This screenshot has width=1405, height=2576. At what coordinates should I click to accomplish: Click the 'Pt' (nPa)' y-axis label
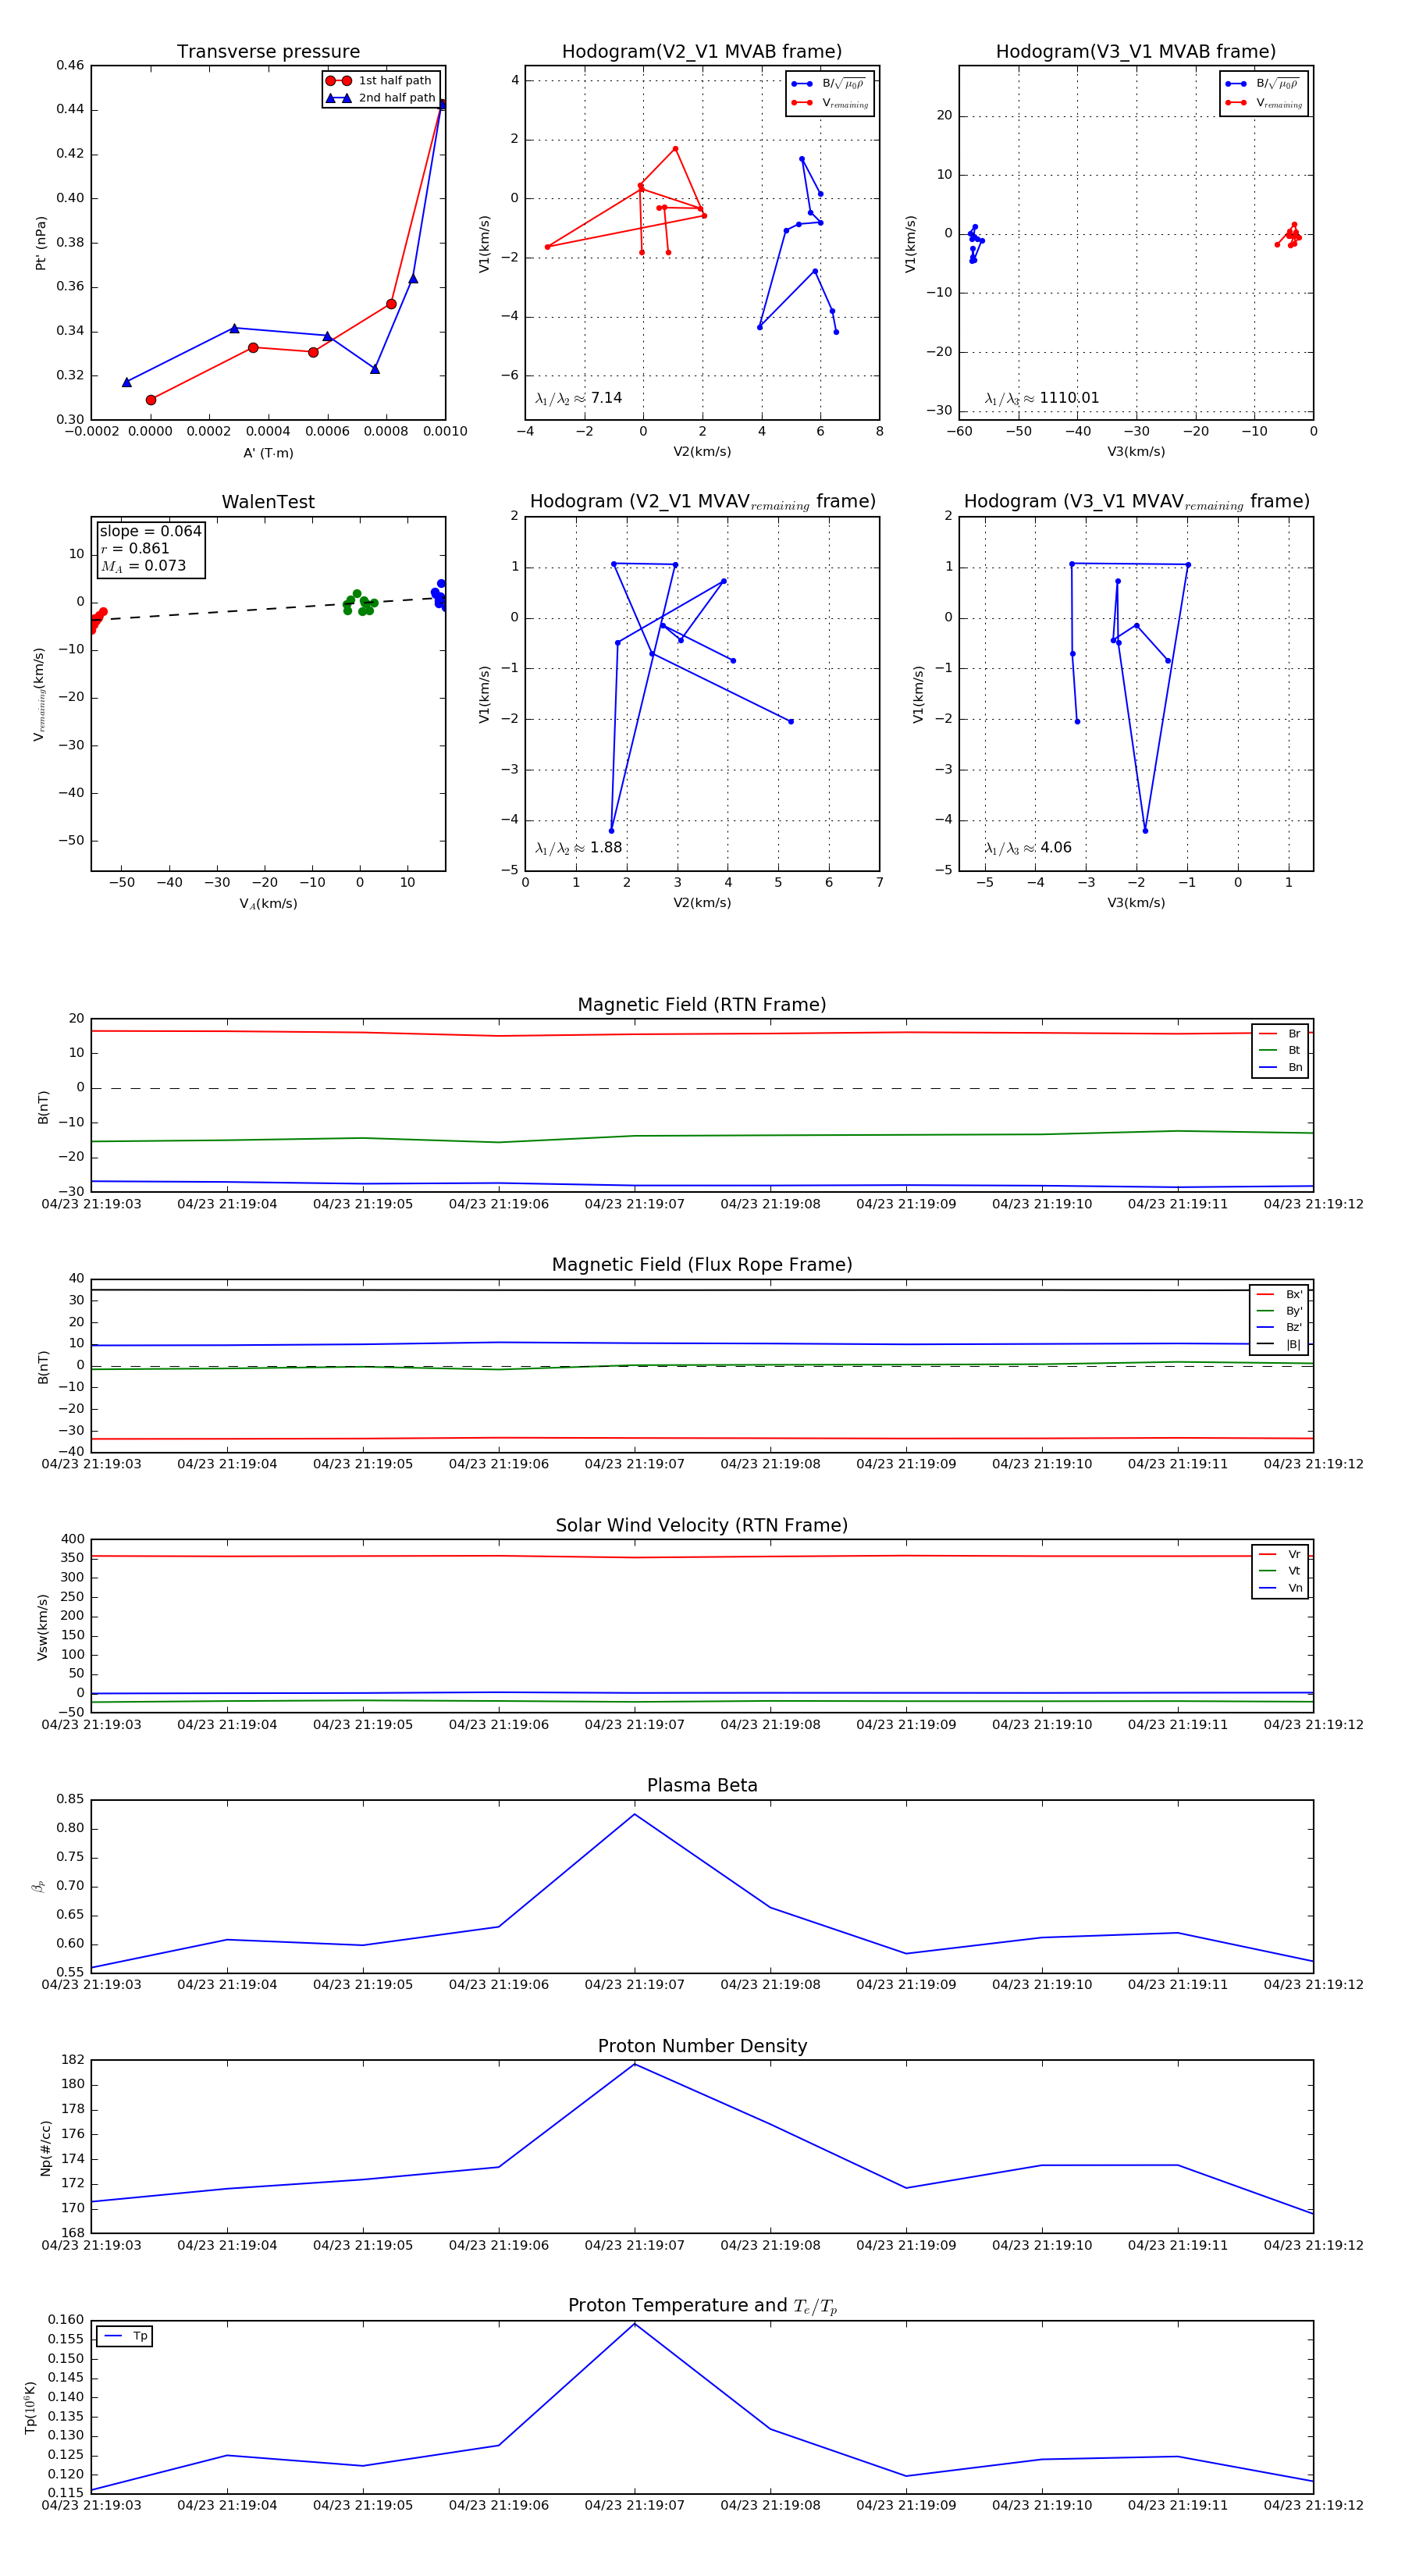point(40,243)
